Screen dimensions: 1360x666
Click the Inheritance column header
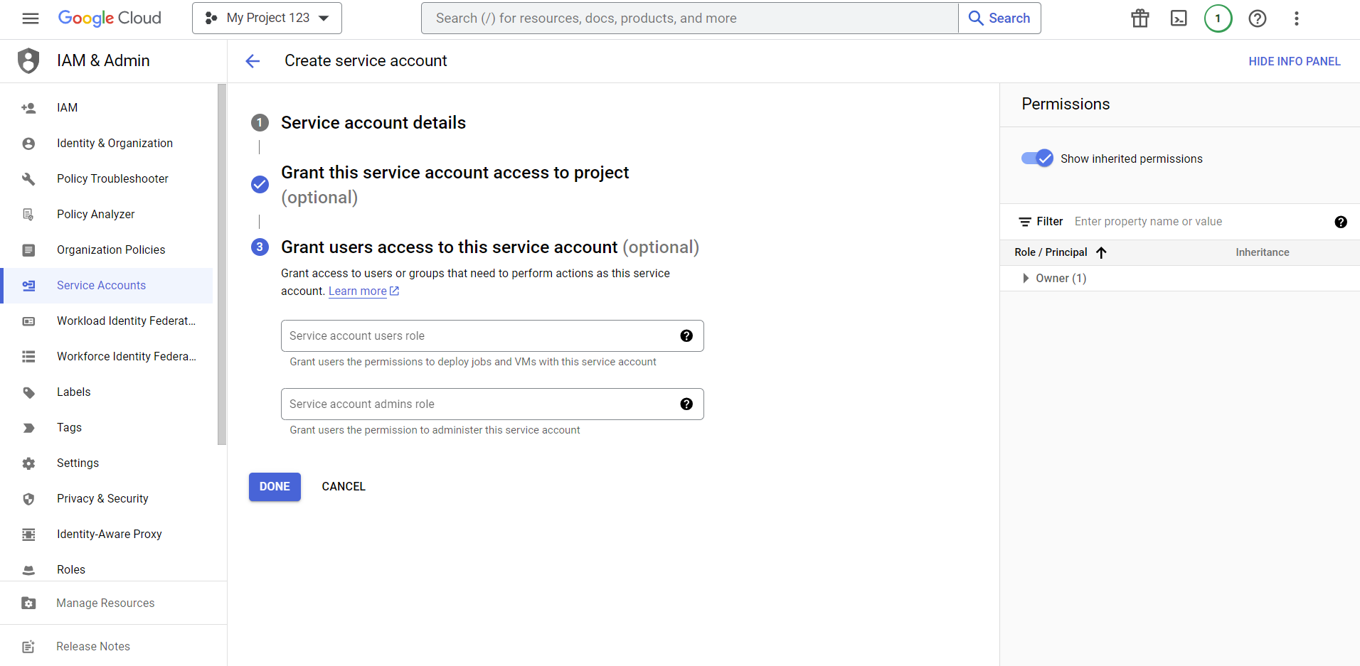coord(1263,252)
